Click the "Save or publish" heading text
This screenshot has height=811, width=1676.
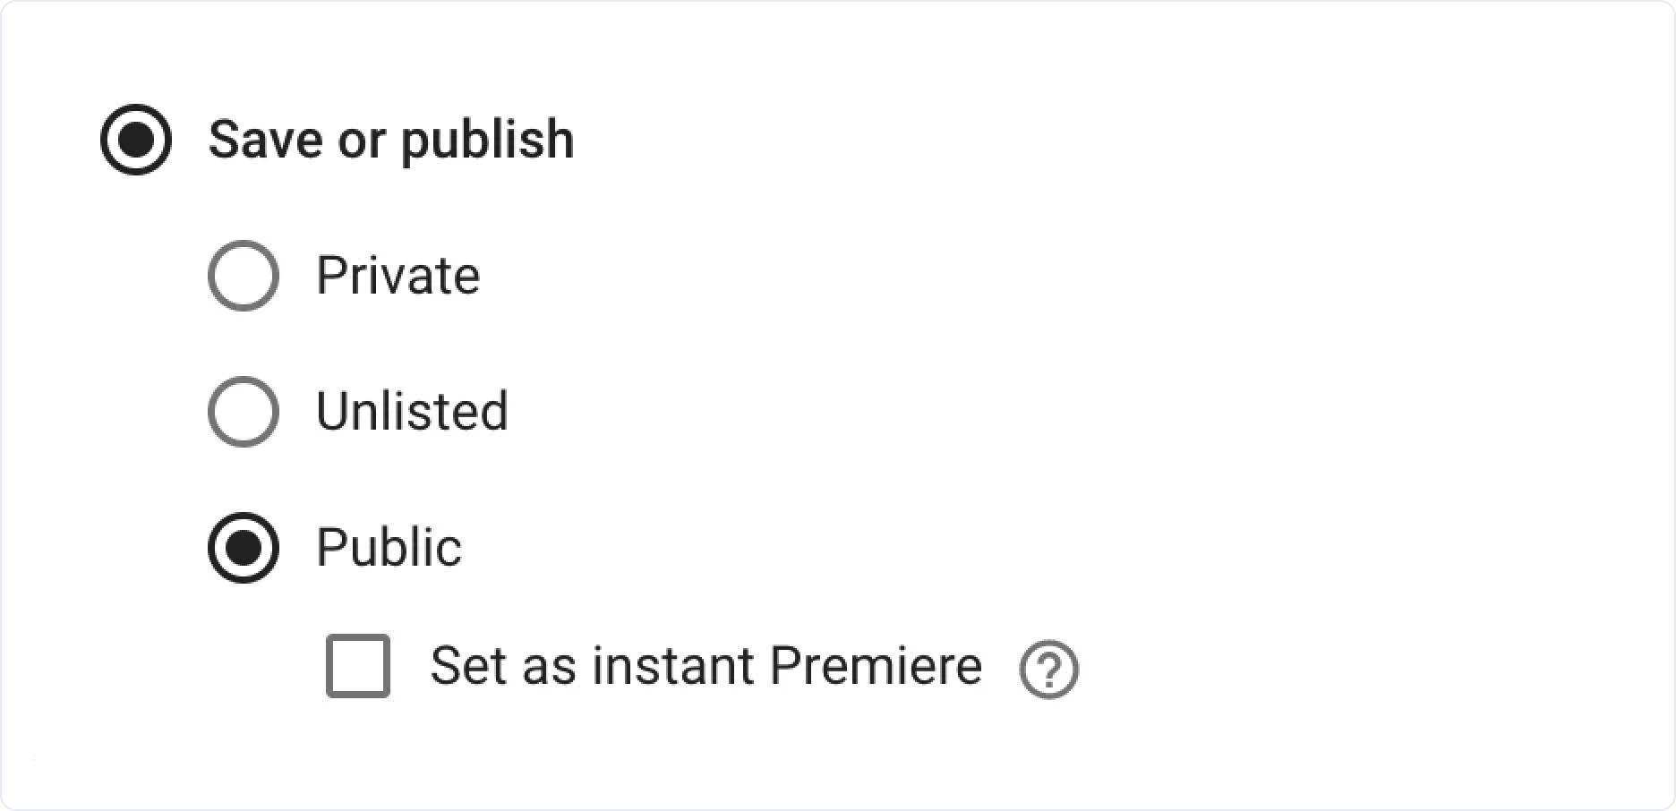coord(391,141)
